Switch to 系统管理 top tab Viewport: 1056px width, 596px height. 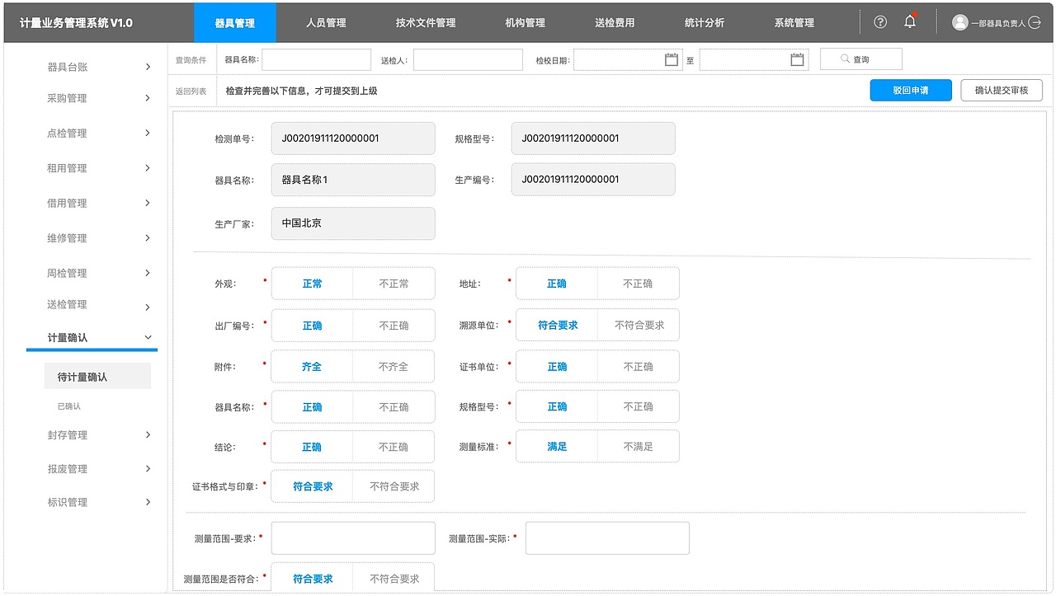click(794, 23)
